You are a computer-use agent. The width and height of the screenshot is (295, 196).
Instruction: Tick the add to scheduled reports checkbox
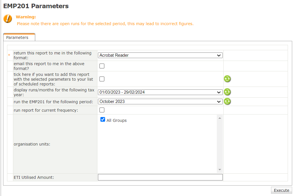coord(102,79)
